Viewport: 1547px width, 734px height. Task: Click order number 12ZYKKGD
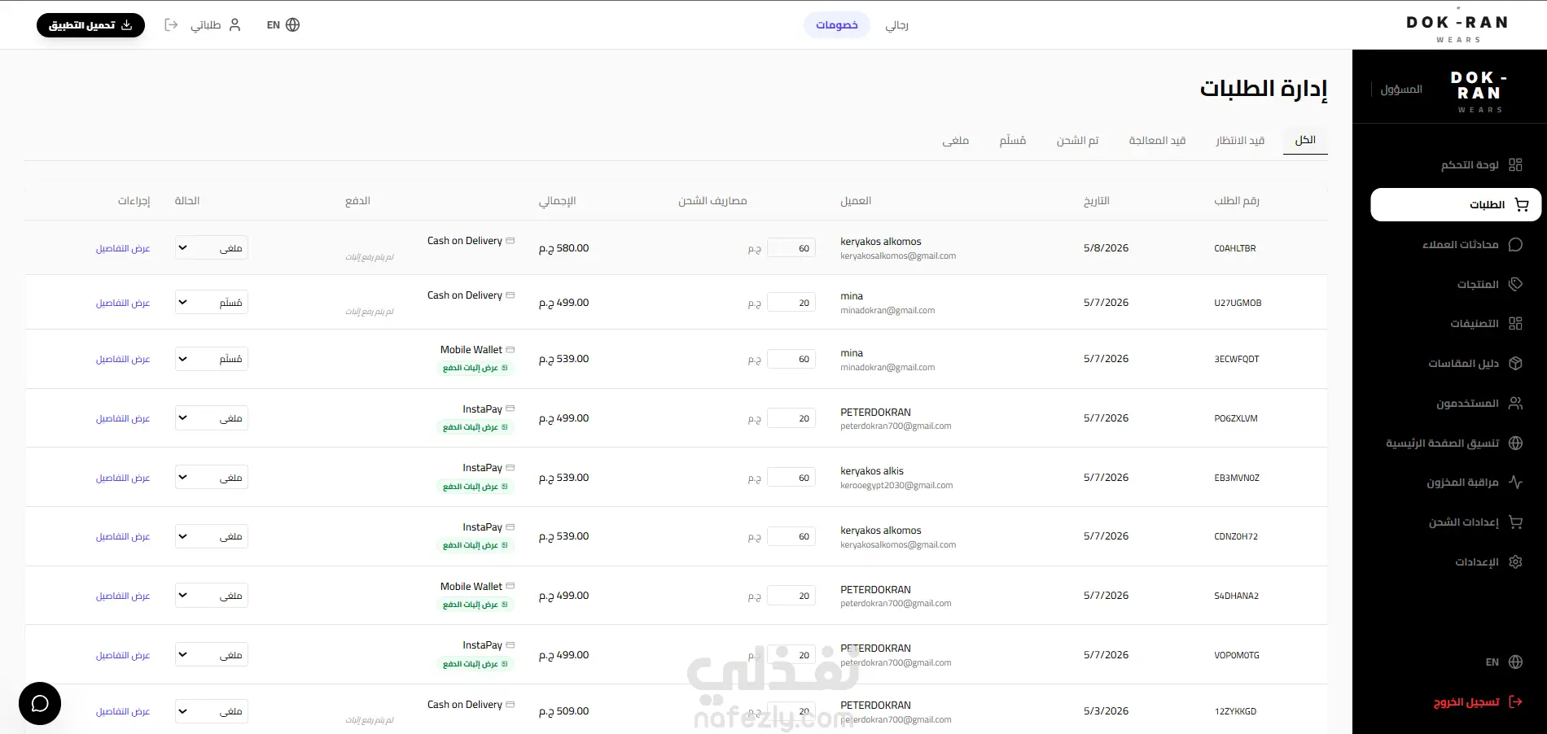click(x=1235, y=711)
